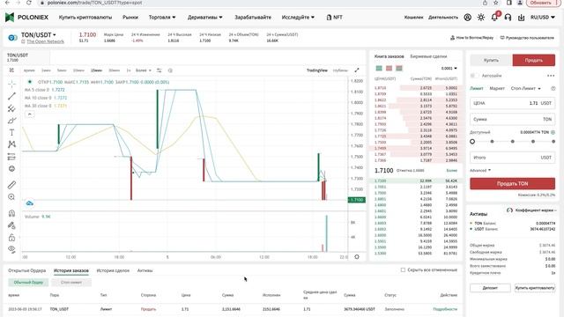The width and height of the screenshot is (564, 317).
Task: Open the support headset icon
Action: pos(508,18)
